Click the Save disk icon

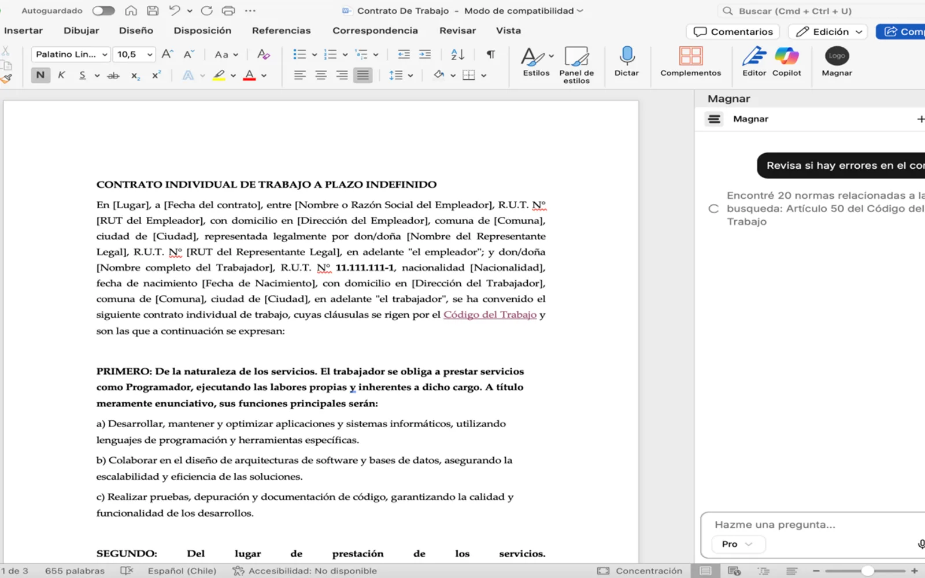coord(153,10)
